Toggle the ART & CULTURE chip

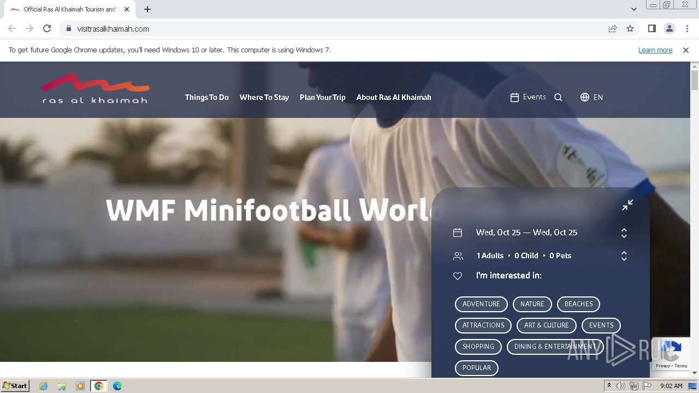(547, 325)
